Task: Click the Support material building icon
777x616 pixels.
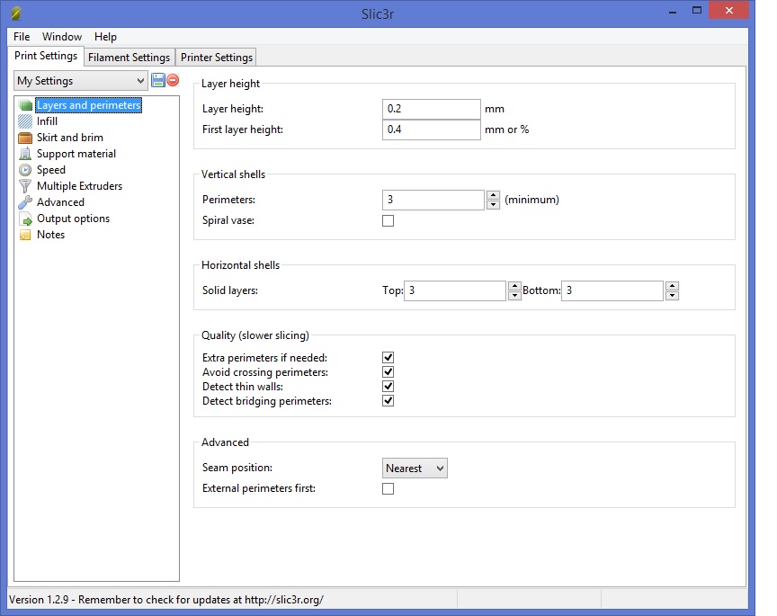Action: coord(25,154)
